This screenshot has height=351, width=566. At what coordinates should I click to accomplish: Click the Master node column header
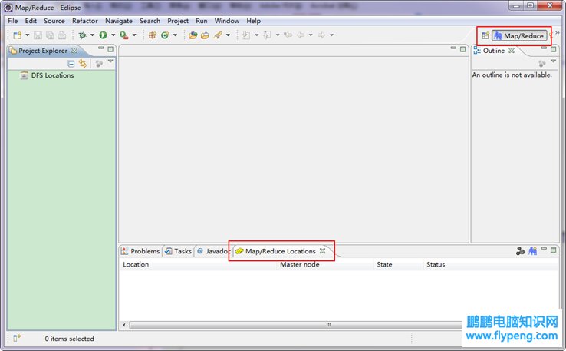pos(325,265)
